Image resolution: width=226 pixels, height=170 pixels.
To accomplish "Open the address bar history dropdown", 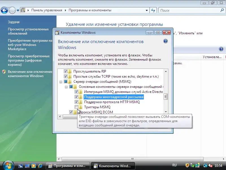I will [x=147, y=10].
